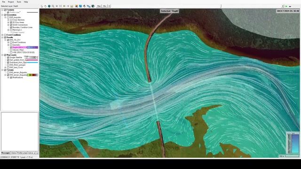Open the File menu
301x169 pixels.
pyautogui.click(x=4, y=2)
